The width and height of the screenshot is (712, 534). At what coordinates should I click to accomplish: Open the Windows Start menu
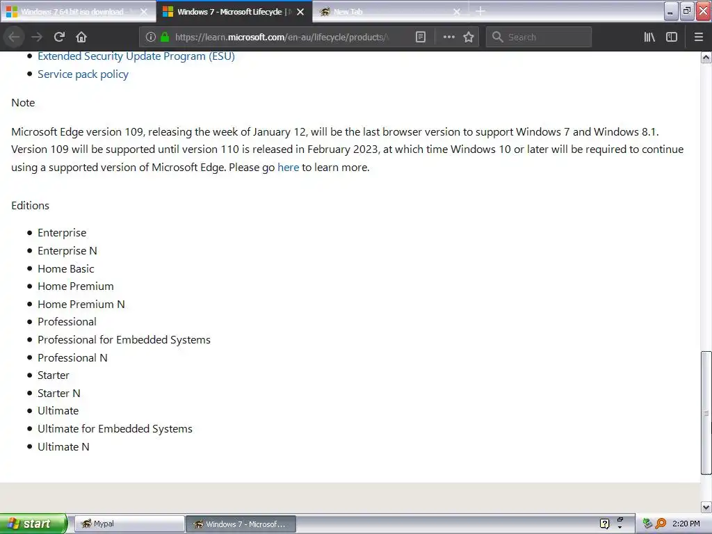tap(33, 524)
